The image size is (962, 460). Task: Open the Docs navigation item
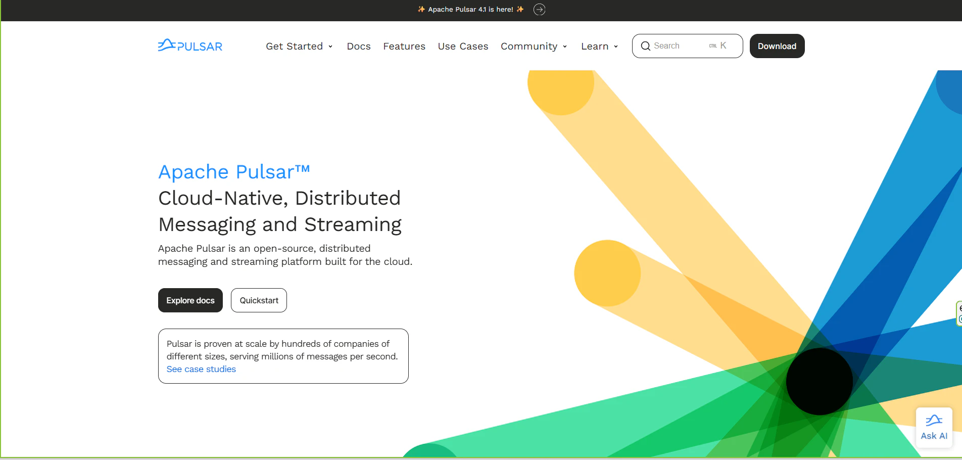[x=359, y=47]
